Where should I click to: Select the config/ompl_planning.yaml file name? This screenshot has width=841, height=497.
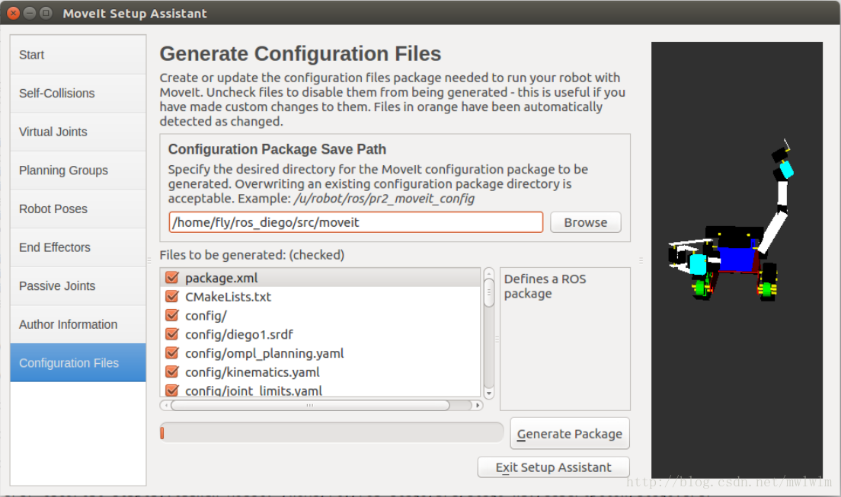coord(264,353)
